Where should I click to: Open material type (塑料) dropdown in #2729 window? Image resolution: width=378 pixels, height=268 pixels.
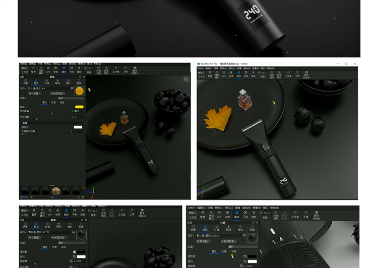click(x=243, y=247)
